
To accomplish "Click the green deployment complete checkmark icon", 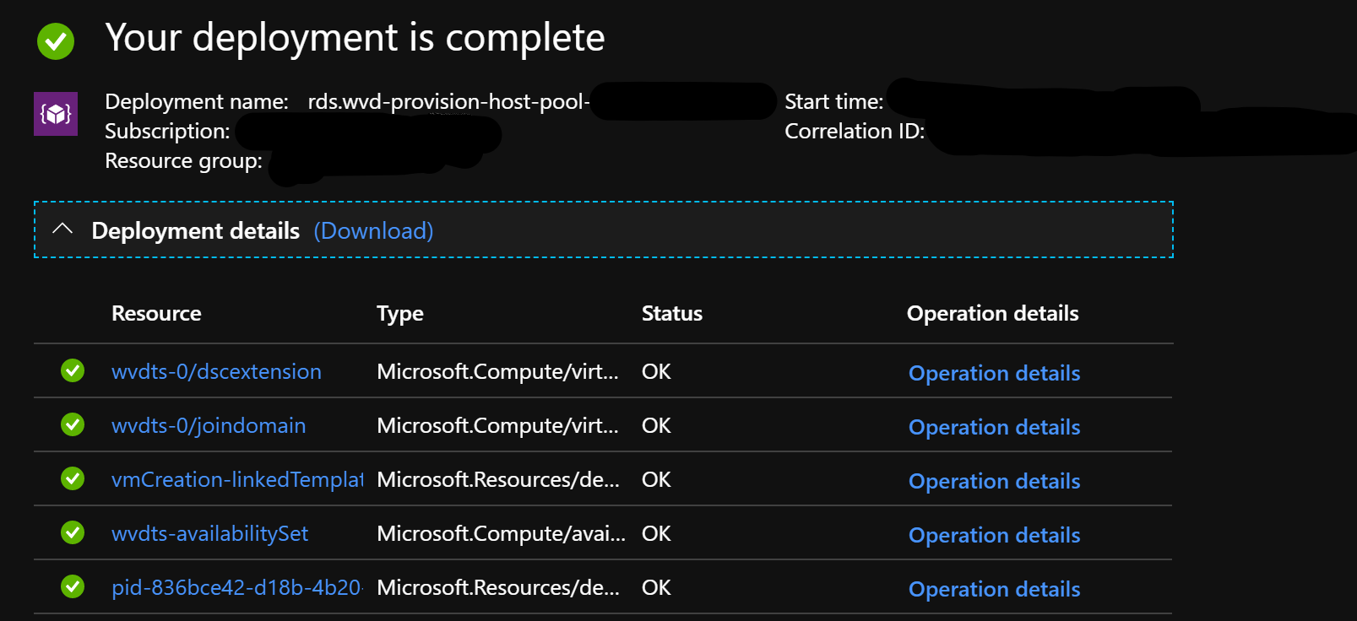I will coord(56,40).
